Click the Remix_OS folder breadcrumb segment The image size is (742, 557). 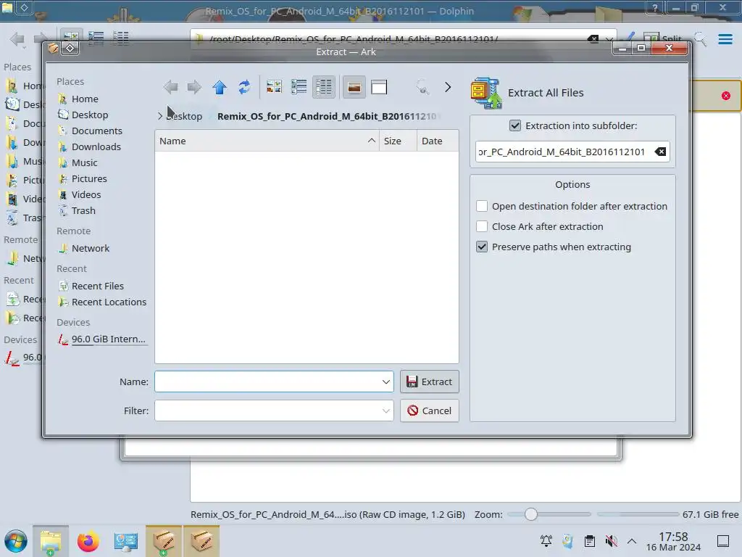327,117
